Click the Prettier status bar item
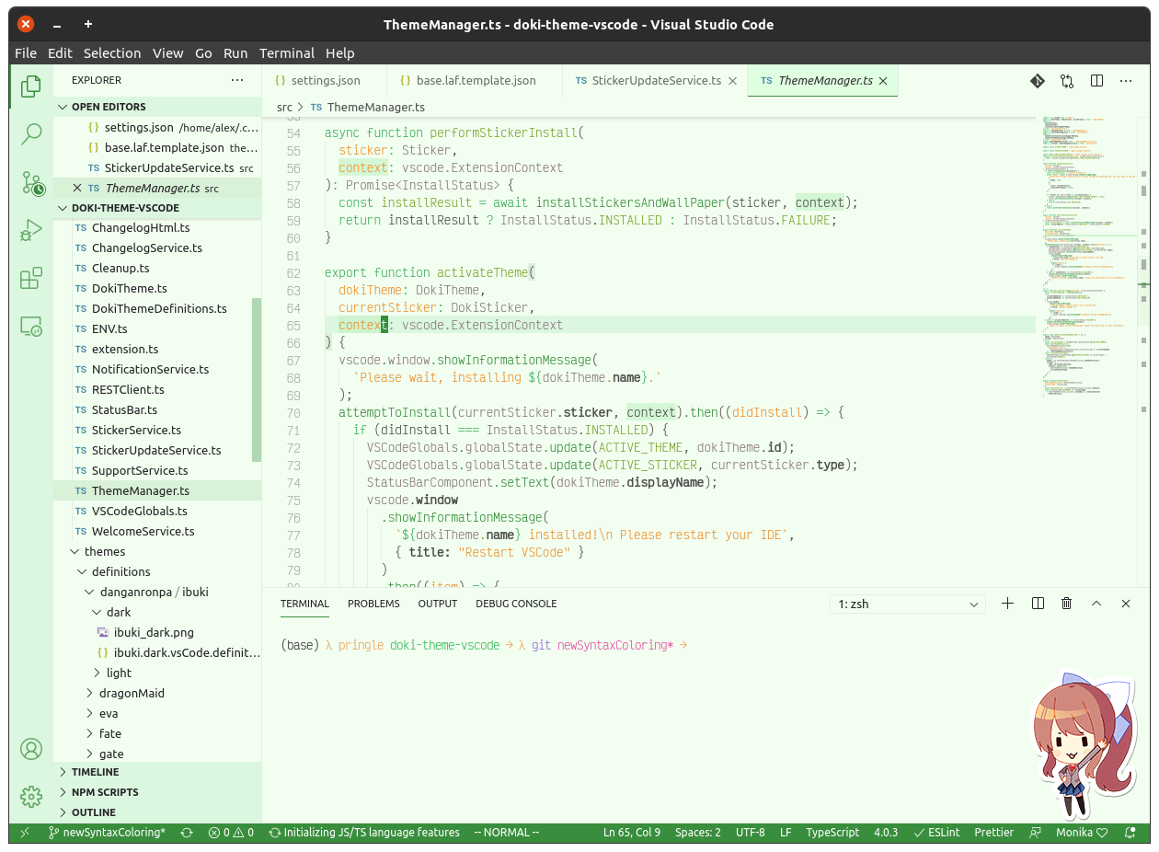1159x852 pixels. (x=994, y=833)
